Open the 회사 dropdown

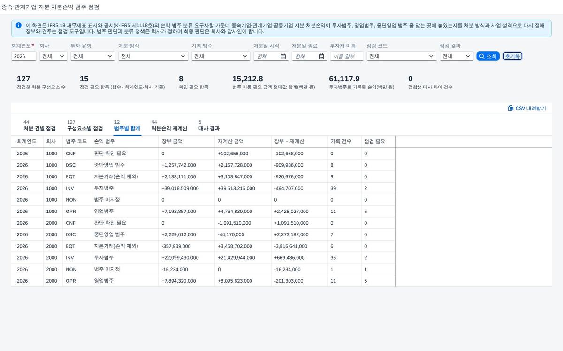[53, 56]
